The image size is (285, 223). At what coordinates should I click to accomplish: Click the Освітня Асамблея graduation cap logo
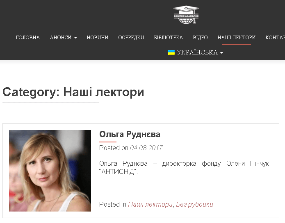[186, 14]
